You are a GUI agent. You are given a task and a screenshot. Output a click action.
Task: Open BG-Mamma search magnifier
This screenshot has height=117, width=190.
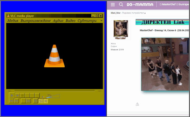point(121,4)
